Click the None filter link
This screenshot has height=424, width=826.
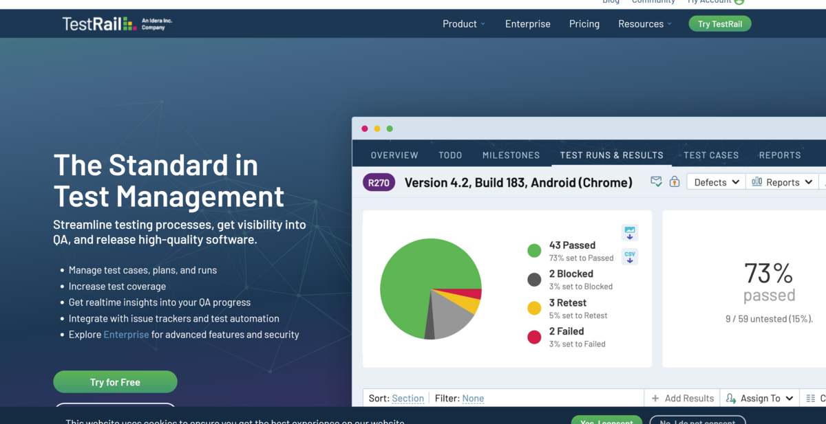point(473,399)
